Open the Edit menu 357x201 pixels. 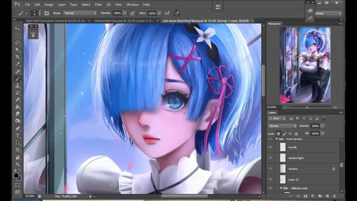(x=37, y=4)
